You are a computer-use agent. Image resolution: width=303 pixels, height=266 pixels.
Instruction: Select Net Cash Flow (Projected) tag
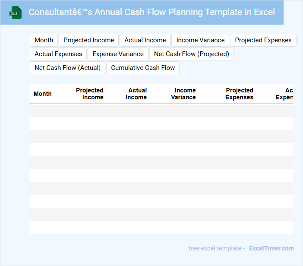191,54
